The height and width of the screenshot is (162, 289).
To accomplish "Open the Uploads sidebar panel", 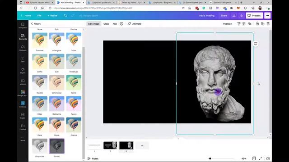I will click(x=23, y=48).
